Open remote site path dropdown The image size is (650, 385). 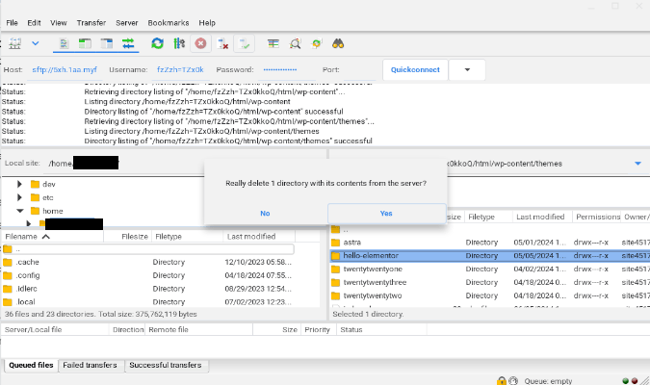pyautogui.click(x=637, y=164)
